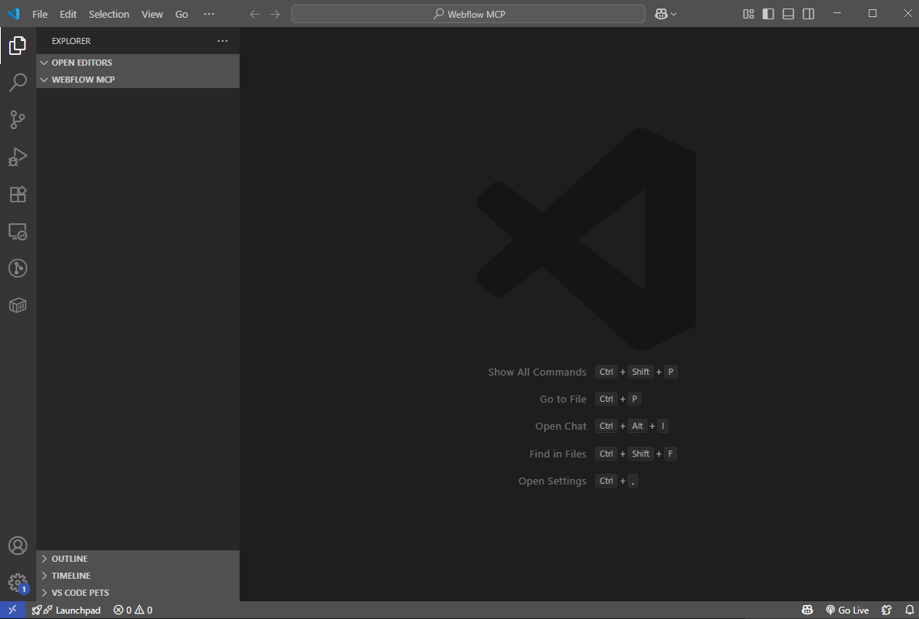Collapse the Webflow MCP folder section
The height and width of the screenshot is (619, 919).
pyautogui.click(x=138, y=80)
